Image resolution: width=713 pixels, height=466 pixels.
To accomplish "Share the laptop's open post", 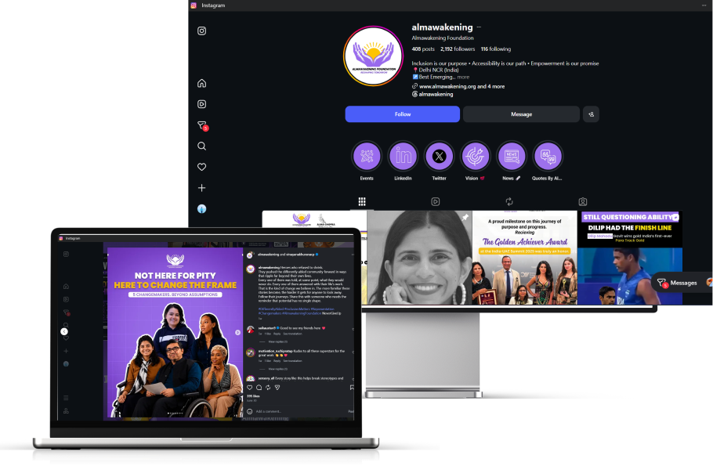I will (x=277, y=388).
